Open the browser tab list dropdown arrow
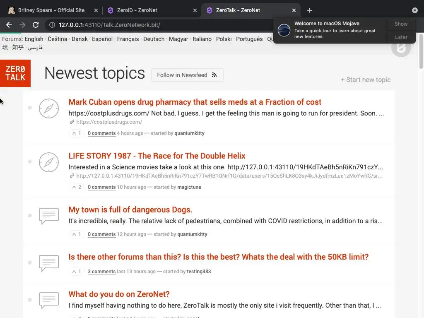 pos(415,10)
